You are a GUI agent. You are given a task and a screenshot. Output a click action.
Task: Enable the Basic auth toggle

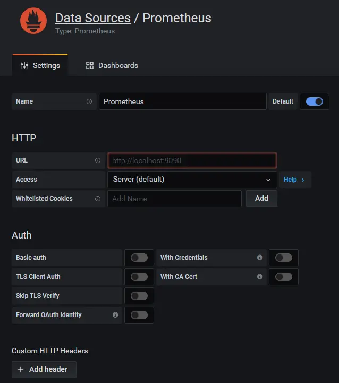(x=139, y=258)
